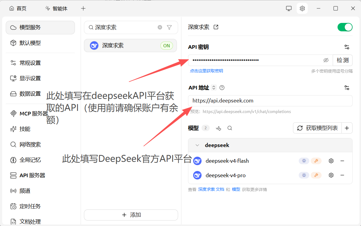Select 模型服务 in the sidebar

pyautogui.click(x=40, y=27)
